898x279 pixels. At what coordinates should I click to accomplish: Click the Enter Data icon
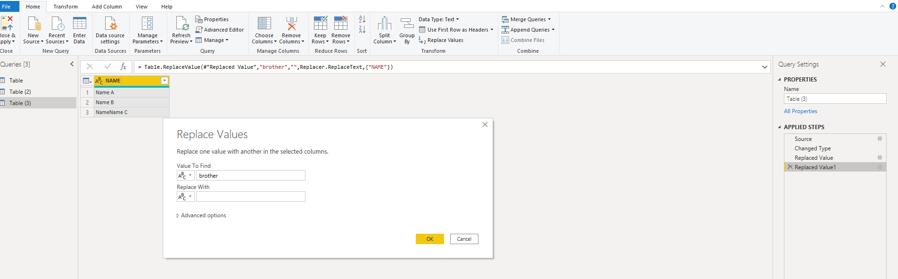79,23
